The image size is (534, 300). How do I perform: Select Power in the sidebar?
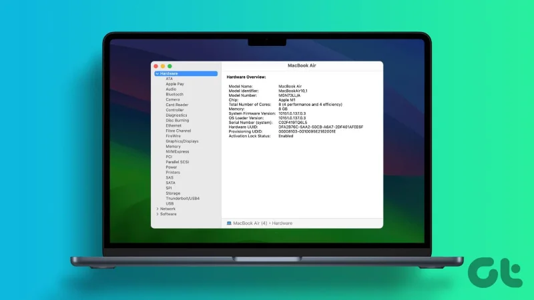click(172, 167)
